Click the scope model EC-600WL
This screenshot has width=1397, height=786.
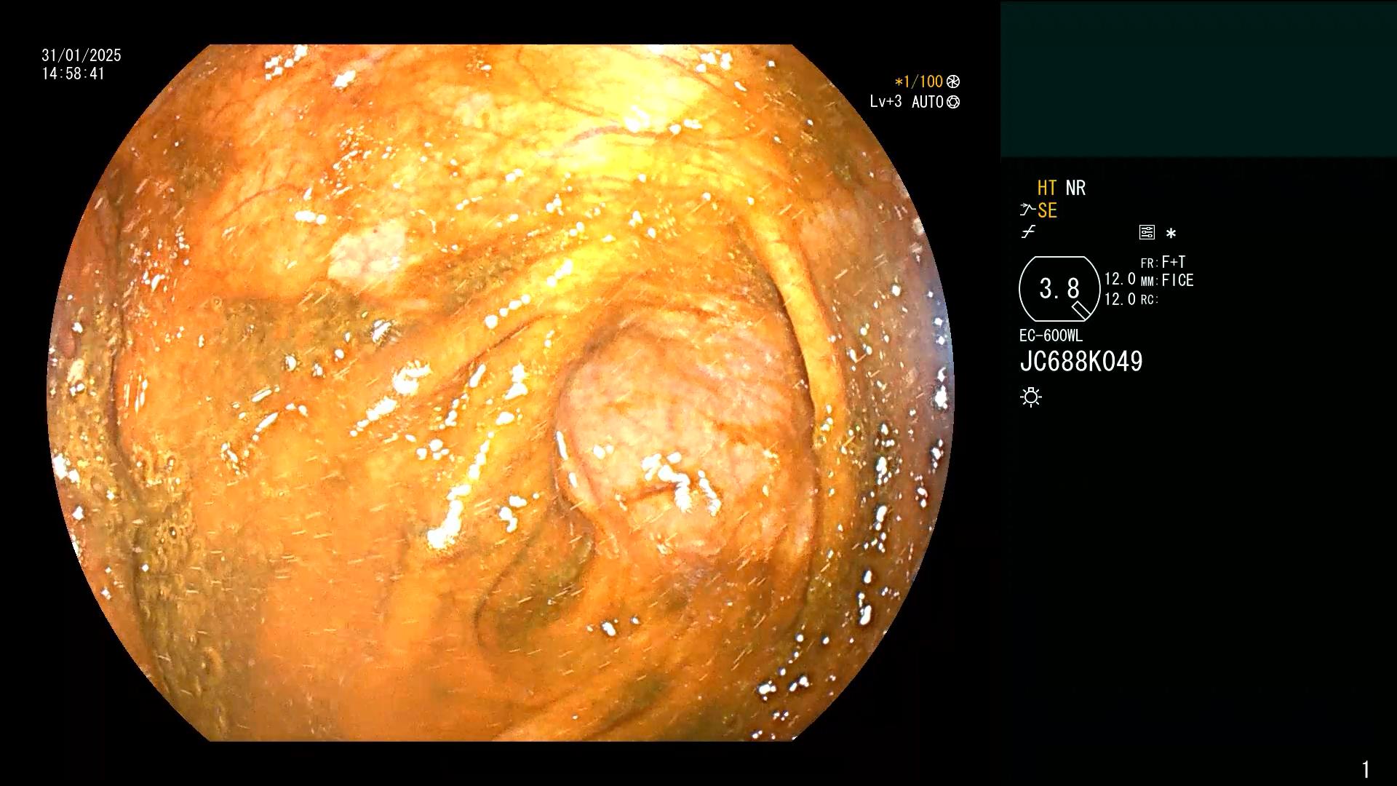click(1051, 336)
